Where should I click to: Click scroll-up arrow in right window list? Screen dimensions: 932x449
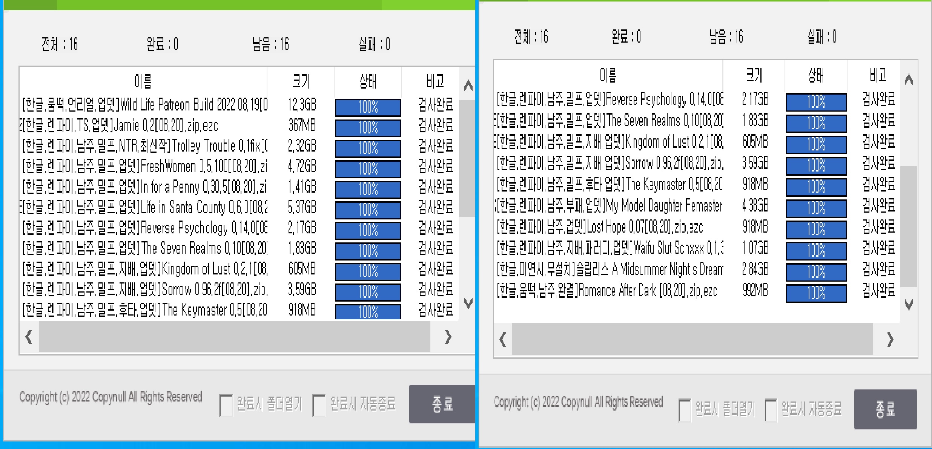pyautogui.click(x=909, y=80)
